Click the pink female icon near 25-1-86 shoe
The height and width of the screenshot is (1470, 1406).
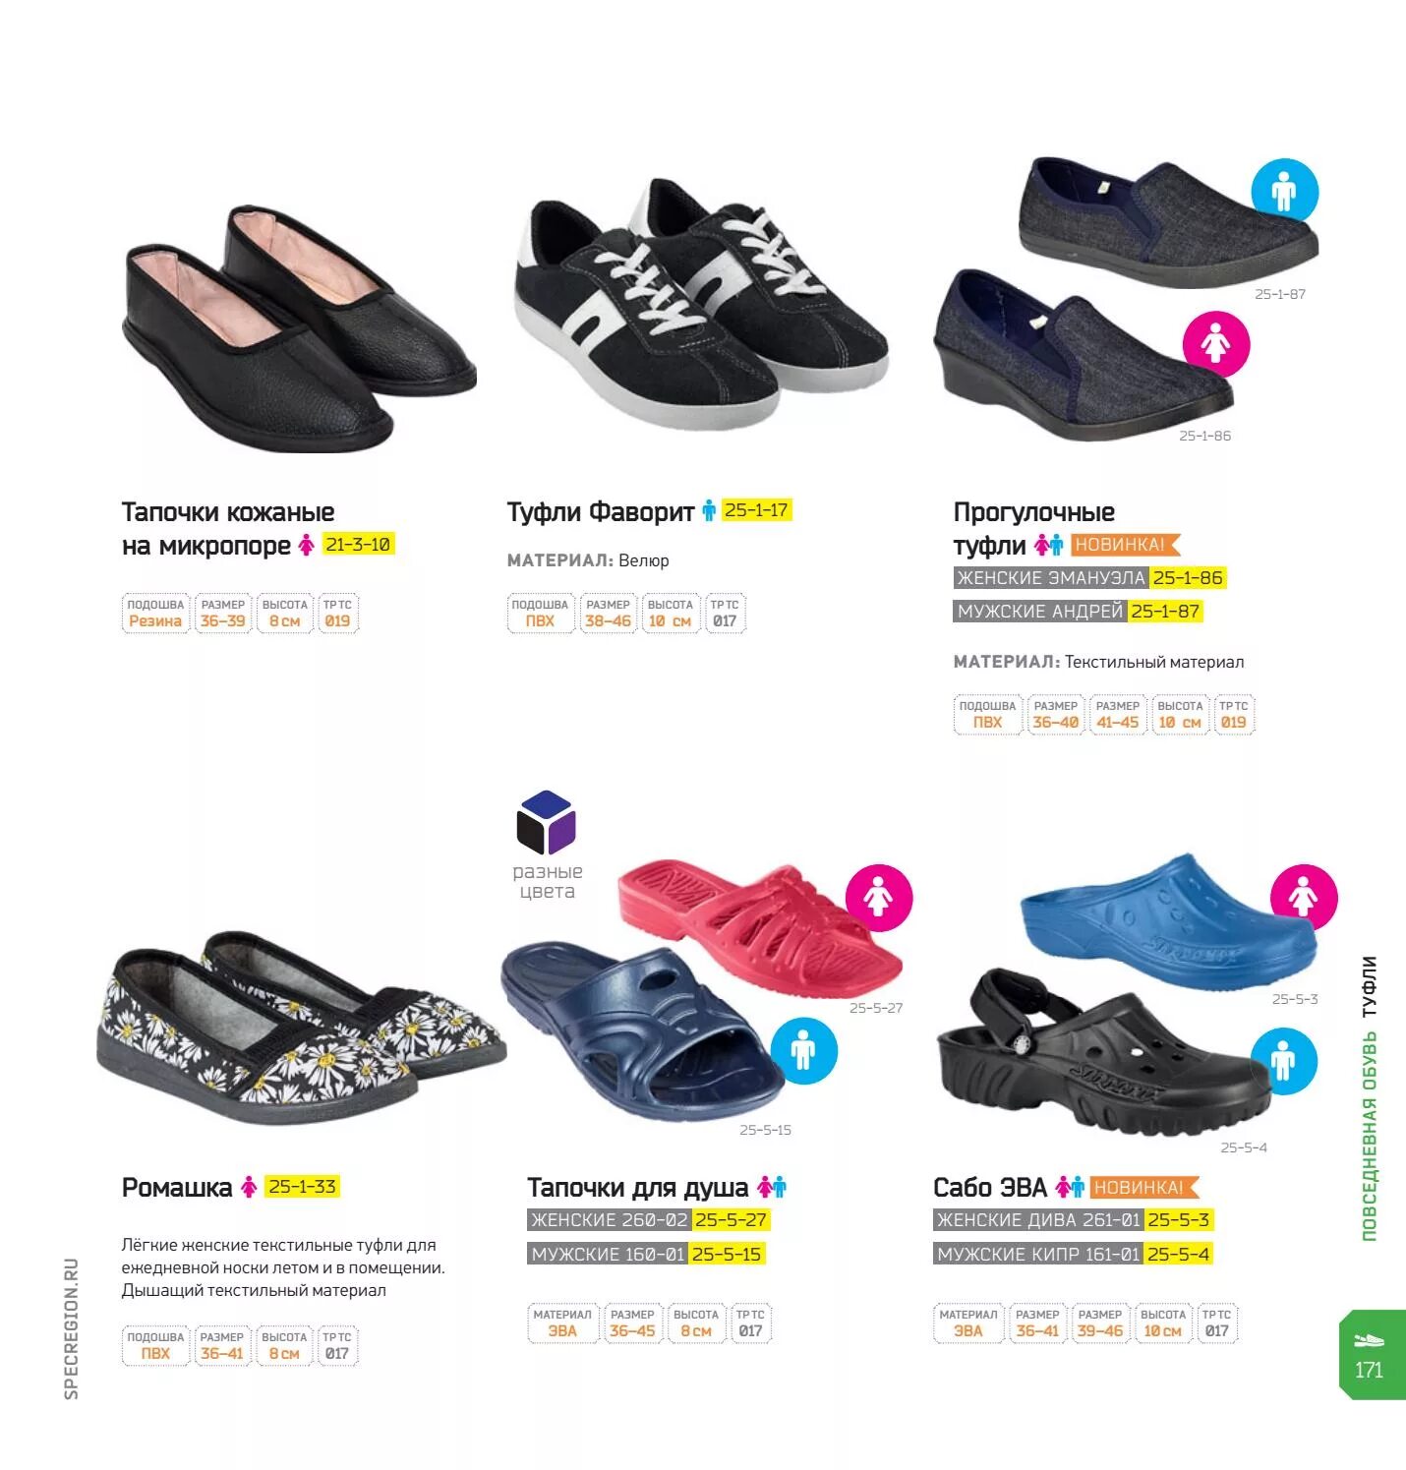coord(1215,344)
